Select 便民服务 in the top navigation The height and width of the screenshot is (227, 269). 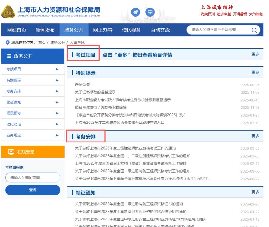click(x=132, y=30)
